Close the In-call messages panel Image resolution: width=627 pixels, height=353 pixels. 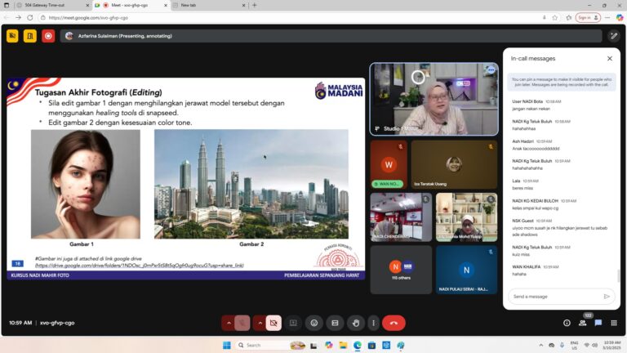click(x=609, y=59)
